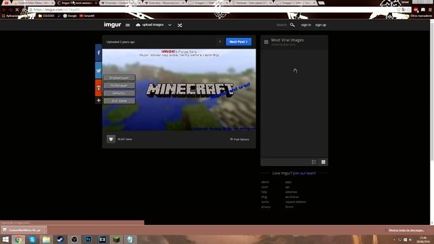Open the privacy footer link

point(266,207)
